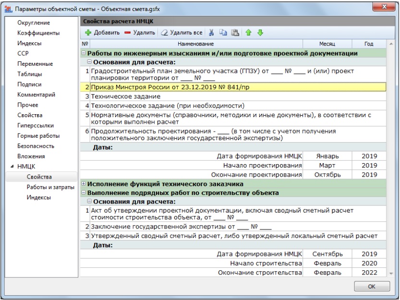
Task: Close the Параметры объектной сметы dialog
Action: click(384, 7)
